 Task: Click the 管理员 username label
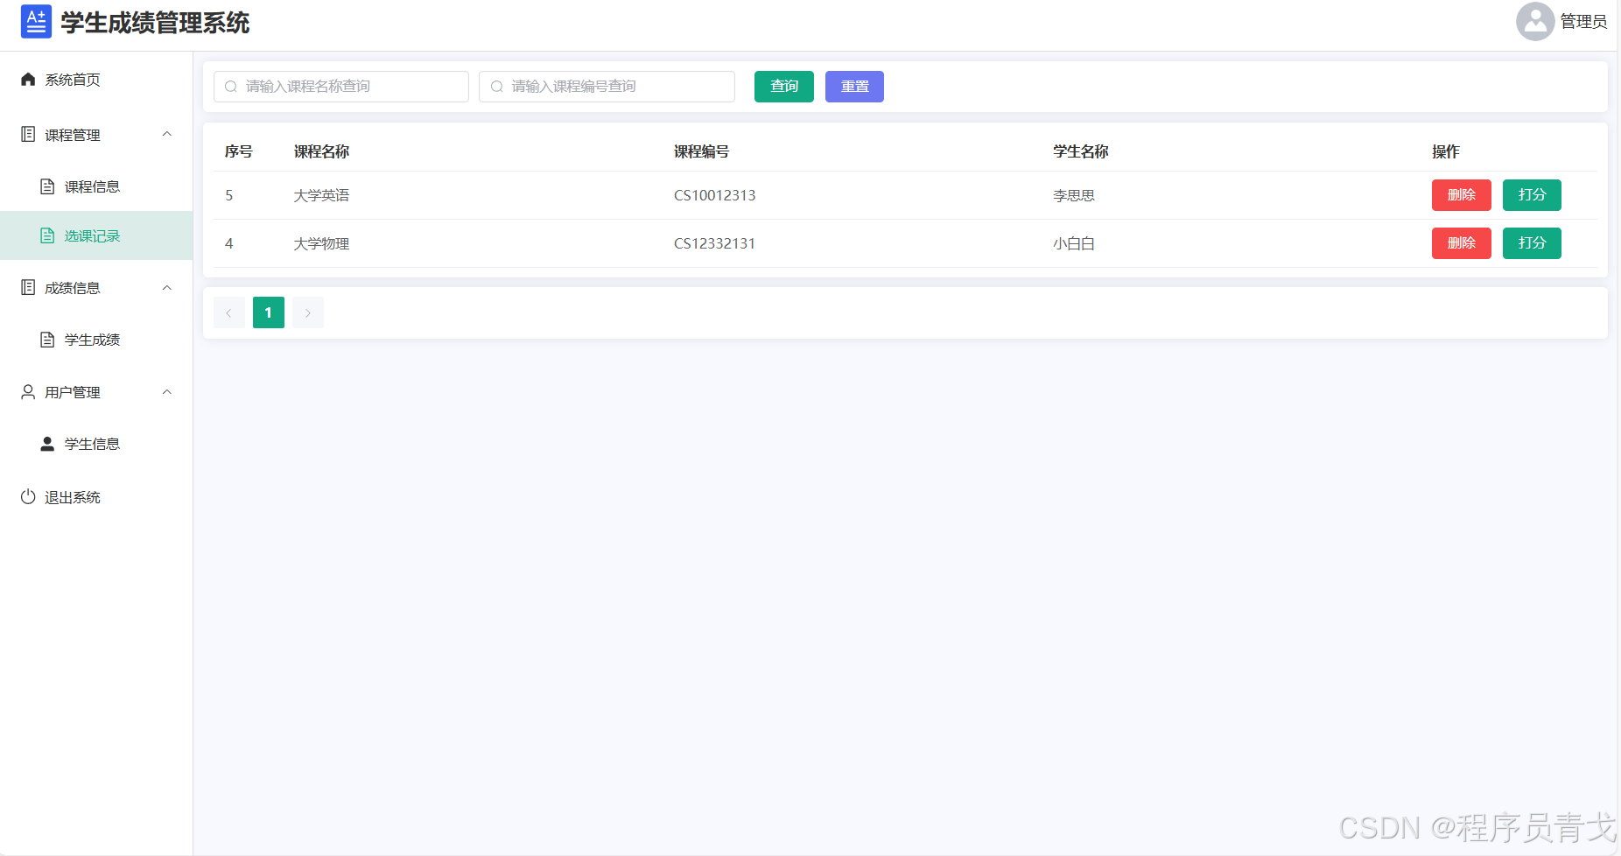1583,22
